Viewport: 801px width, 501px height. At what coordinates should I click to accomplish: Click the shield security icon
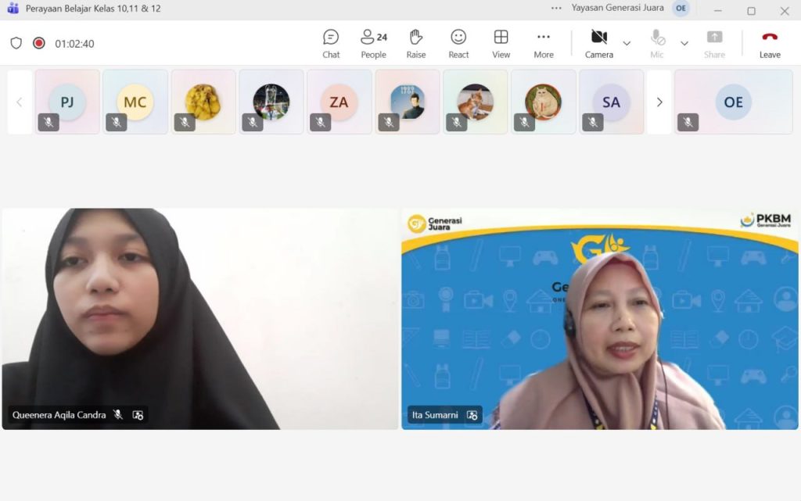[16, 43]
